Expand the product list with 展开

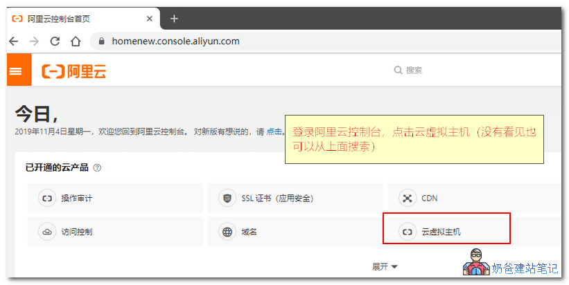(x=385, y=267)
